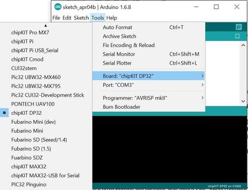The image size is (248, 190).
Task: Maximize the Arduino window
Action: point(216,7)
